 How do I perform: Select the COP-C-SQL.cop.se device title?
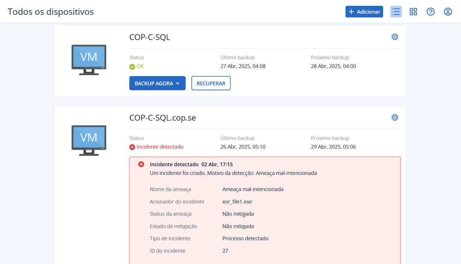pos(163,118)
